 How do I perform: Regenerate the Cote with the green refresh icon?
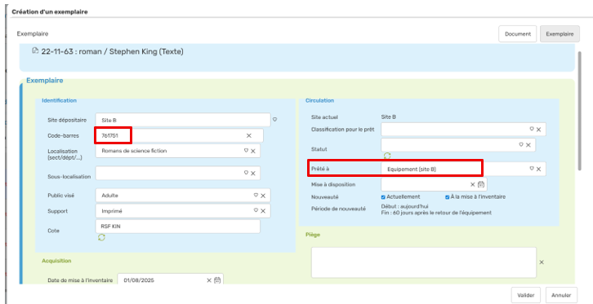pos(101,237)
